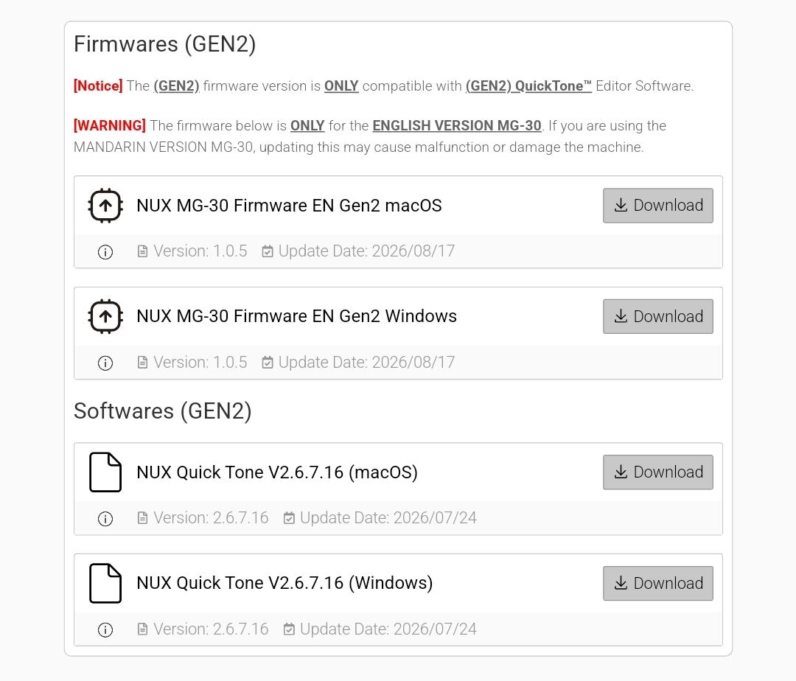The image size is (796, 681).
Task: Click the firmware chip icon for Windows firmware
Action: click(105, 316)
